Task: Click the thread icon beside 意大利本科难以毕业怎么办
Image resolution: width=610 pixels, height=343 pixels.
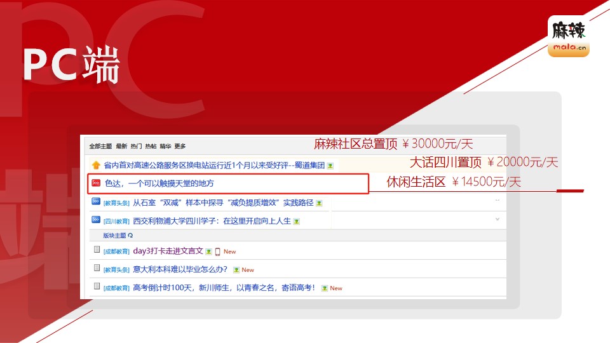Action: point(97,268)
